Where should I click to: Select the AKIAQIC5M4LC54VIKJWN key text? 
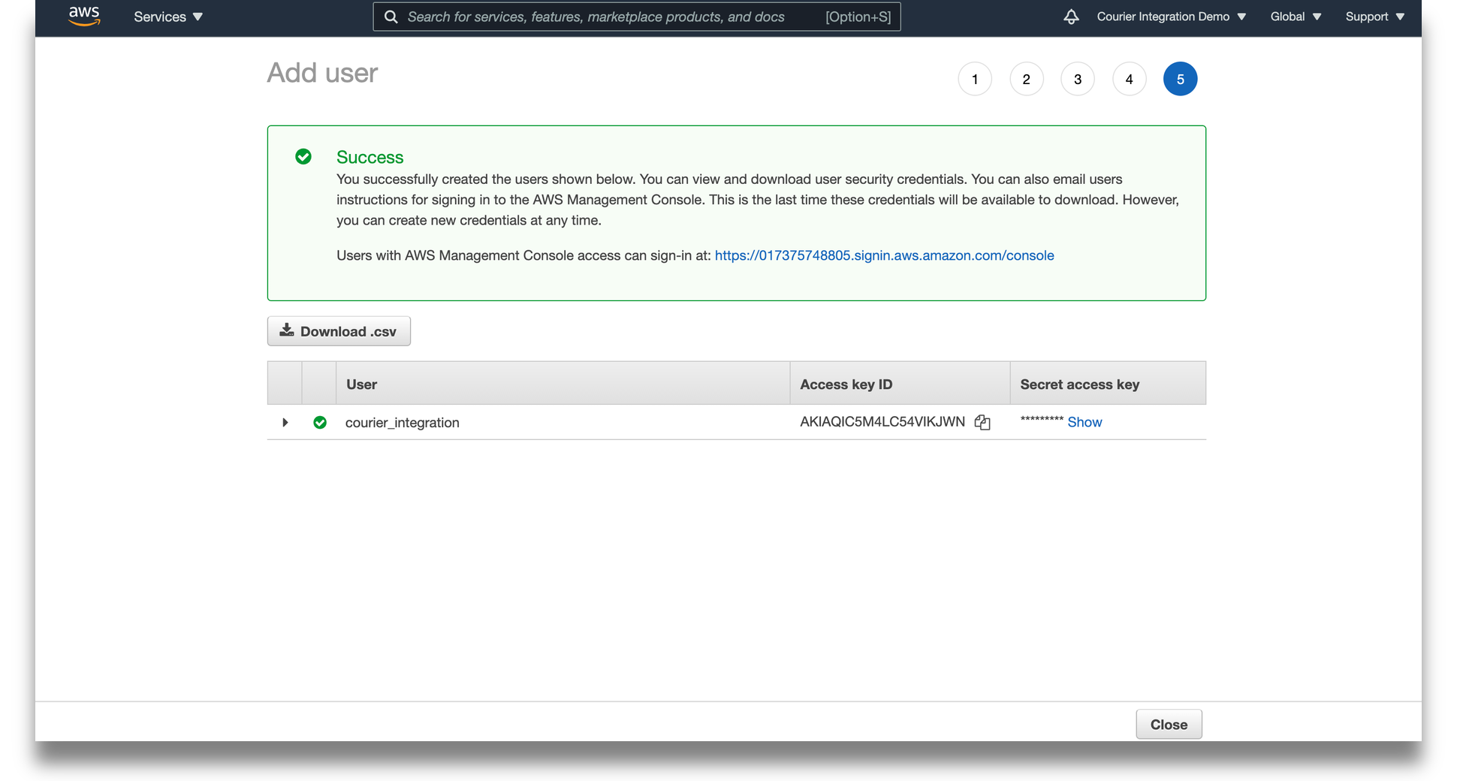point(882,422)
